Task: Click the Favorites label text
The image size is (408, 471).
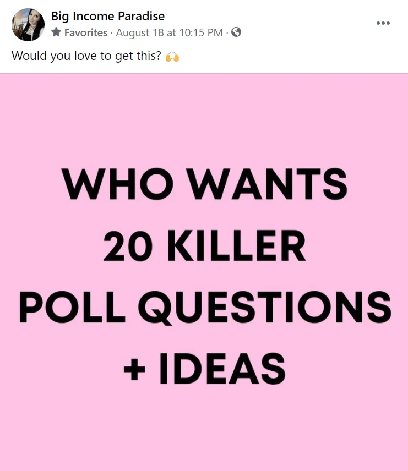Action: tap(86, 32)
